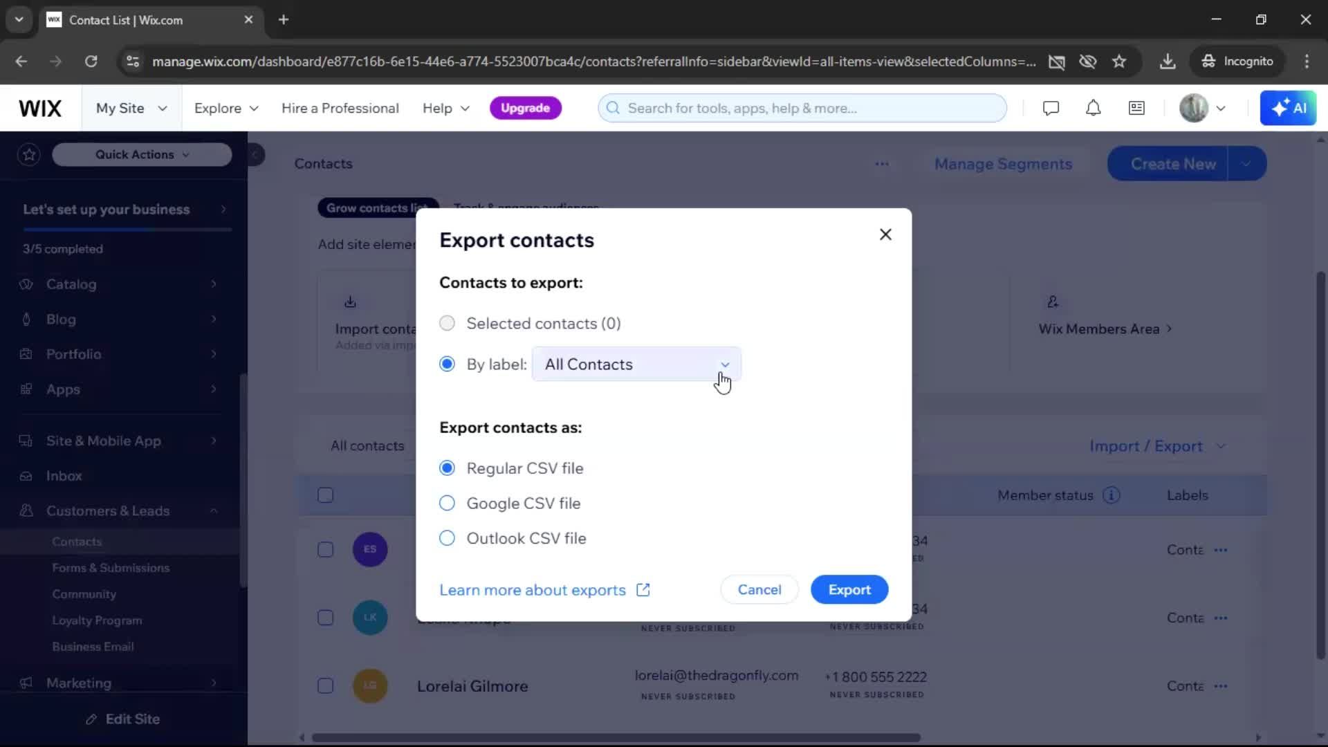Expand Marketing in the sidebar

[119, 683]
